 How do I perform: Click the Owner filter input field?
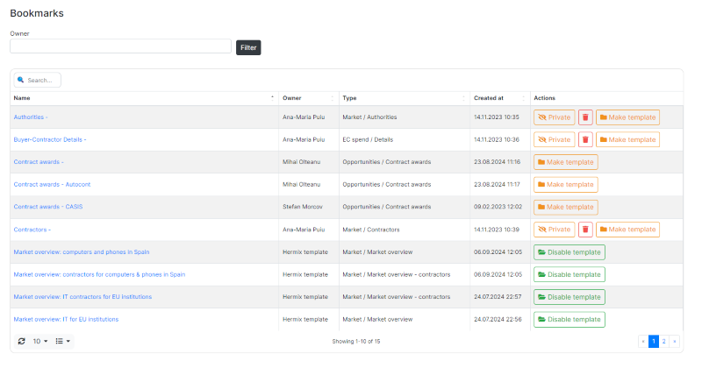[x=120, y=46]
